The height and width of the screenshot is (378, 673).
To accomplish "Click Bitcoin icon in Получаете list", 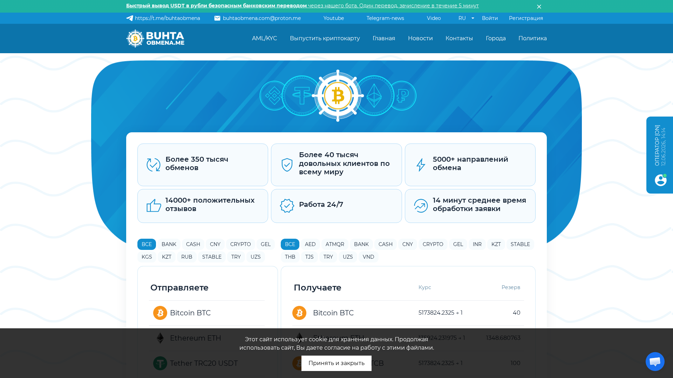I will click(x=299, y=313).
